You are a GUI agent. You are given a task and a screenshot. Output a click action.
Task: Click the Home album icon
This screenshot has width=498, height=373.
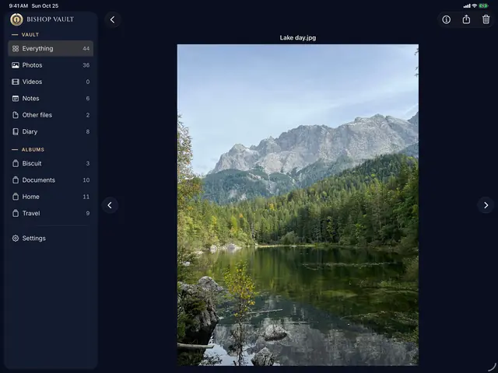[16, 197]
